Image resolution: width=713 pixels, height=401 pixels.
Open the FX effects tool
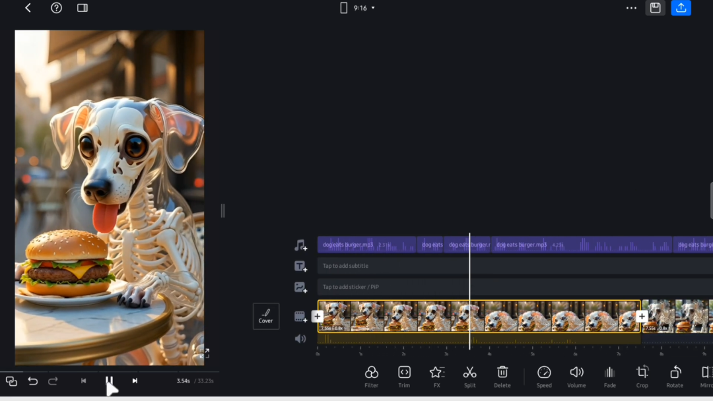pos(436,376)
